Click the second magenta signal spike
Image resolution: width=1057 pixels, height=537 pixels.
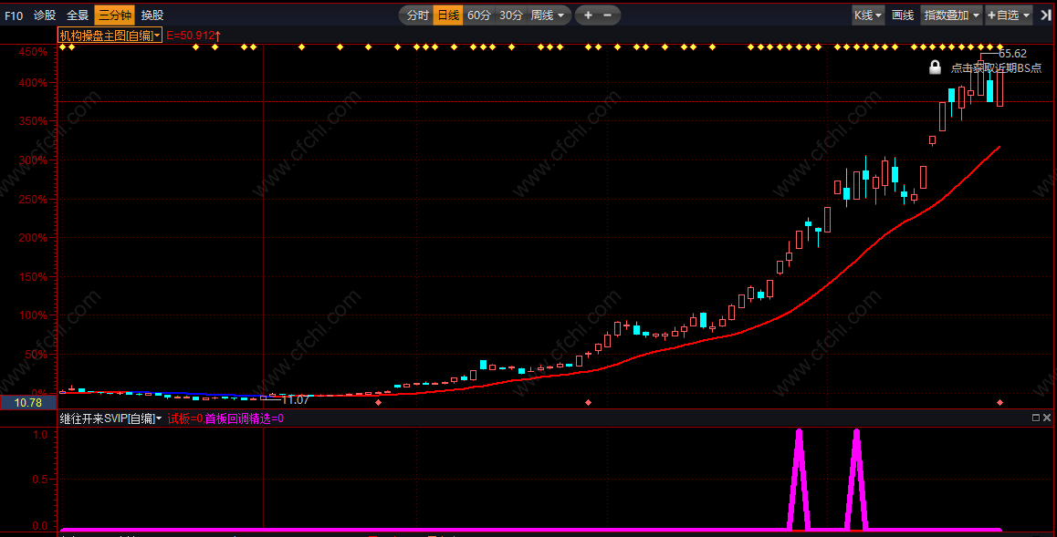point(856,480)
